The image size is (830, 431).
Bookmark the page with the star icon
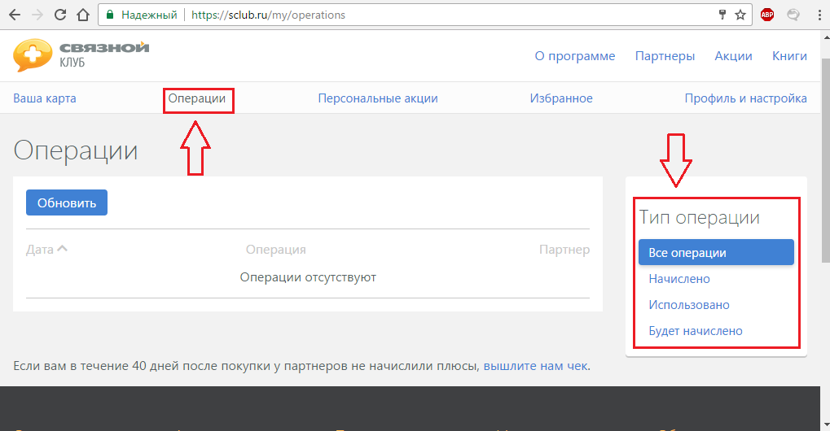click(x=740, y=15)
